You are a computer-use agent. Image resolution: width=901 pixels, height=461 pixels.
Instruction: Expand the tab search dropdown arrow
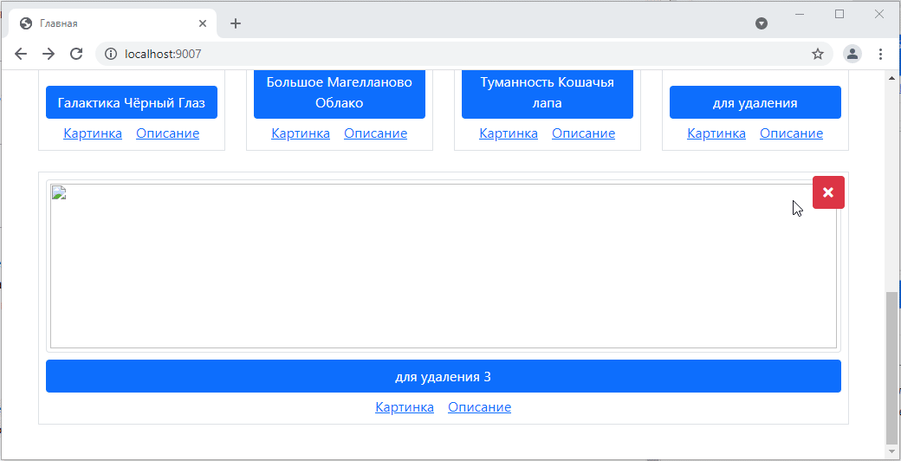tap(762, 23)
